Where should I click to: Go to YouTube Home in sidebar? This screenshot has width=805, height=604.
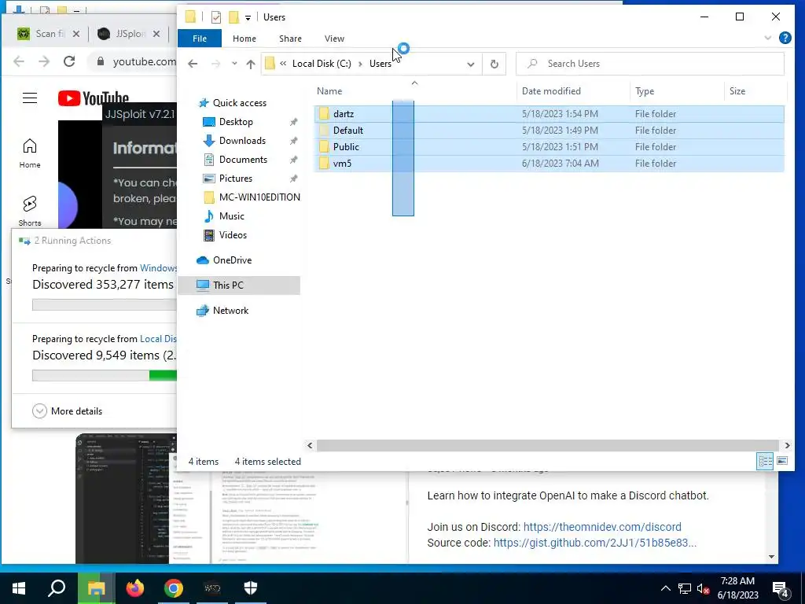(x=30, y=153)
